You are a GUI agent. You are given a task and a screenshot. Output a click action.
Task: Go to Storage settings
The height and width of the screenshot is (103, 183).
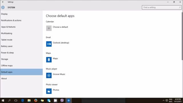click(x=21, y=59)
